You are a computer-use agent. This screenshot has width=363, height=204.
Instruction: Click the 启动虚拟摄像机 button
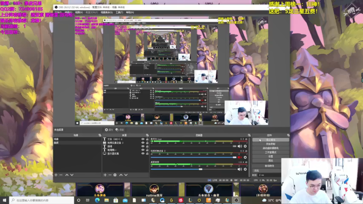(x=270, y=148)
